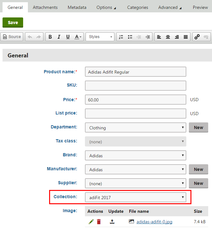Viewport: 212px width, 228px height.
Task: Open the Preview tab
Action: click(200, 7)
